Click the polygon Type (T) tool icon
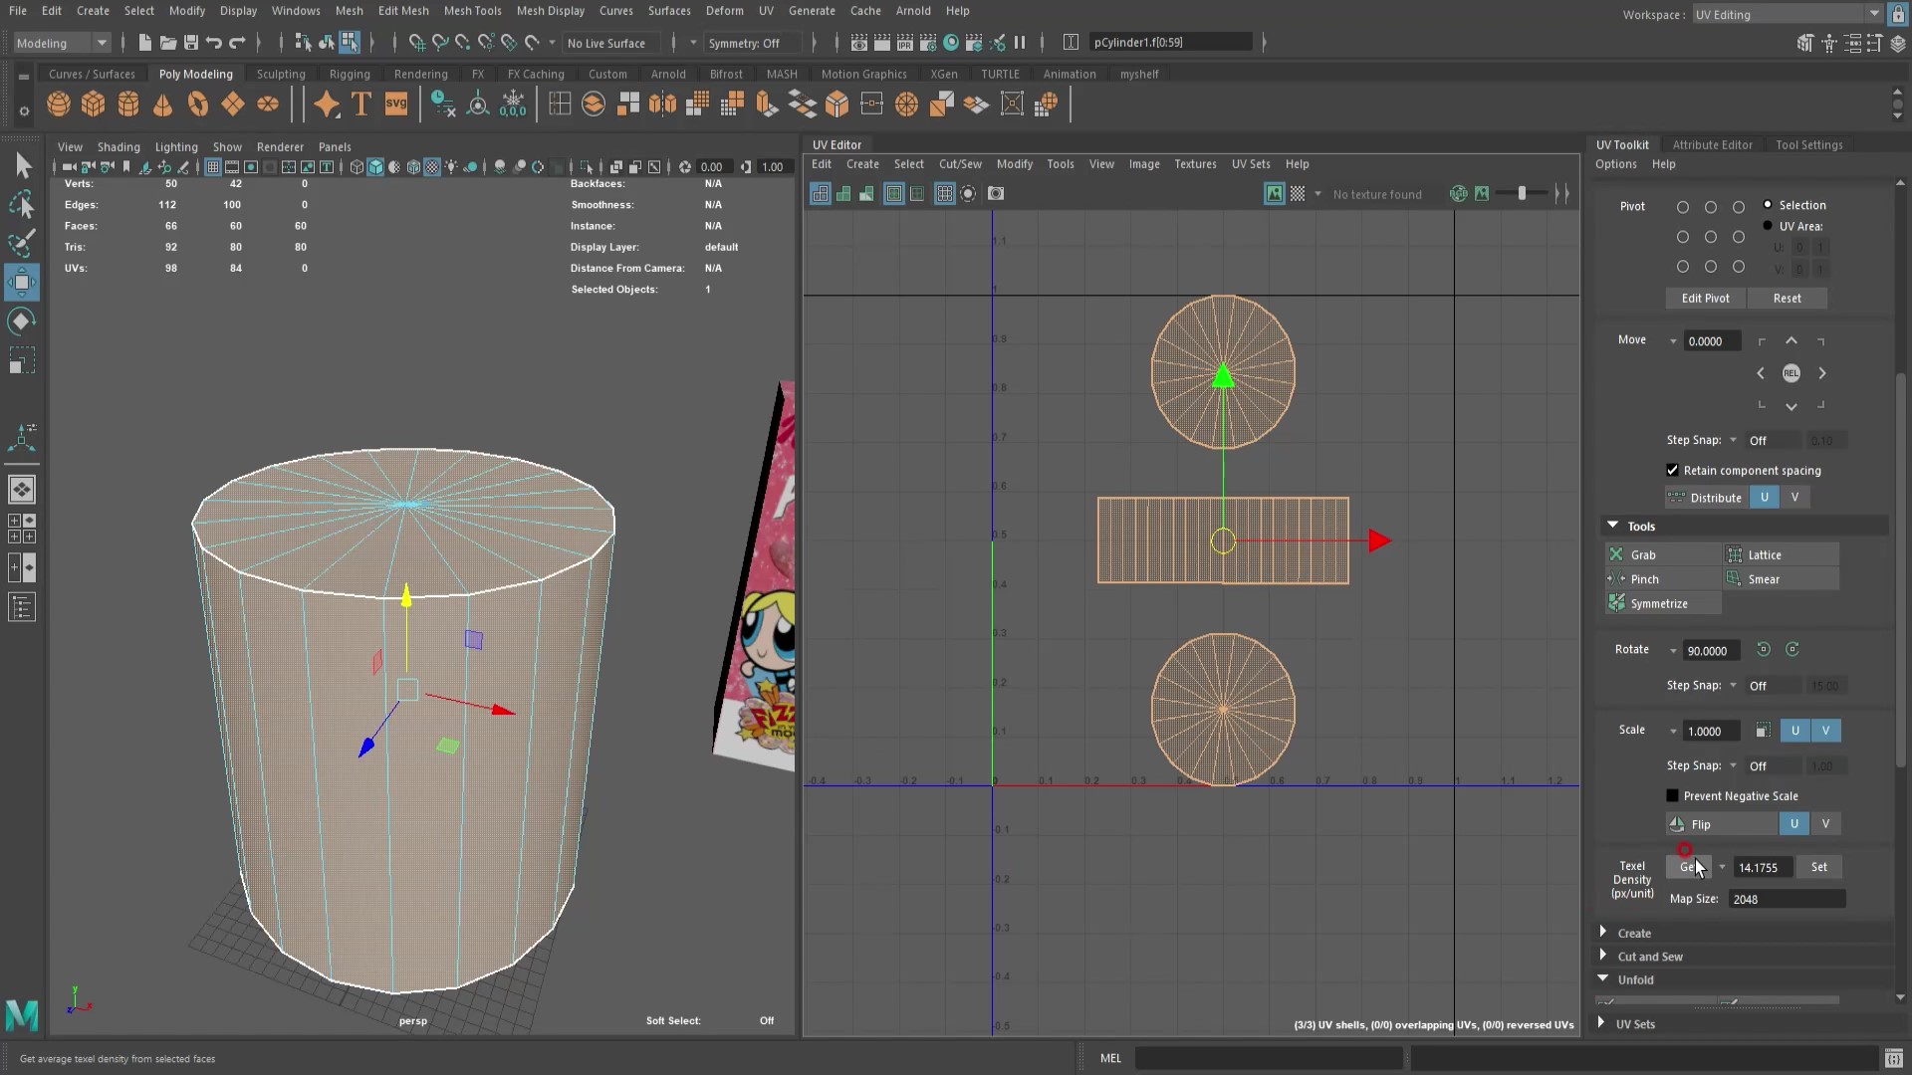 (x=361, y=105)
